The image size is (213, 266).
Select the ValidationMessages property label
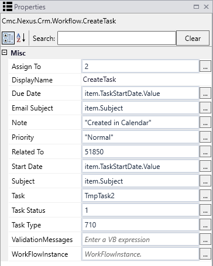[42, 240]
